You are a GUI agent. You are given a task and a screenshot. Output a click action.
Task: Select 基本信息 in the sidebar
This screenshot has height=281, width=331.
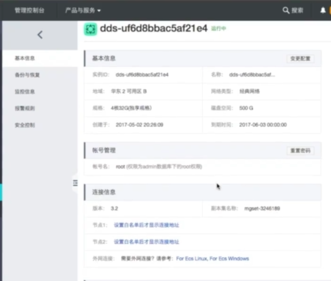(x=25, y=58)
